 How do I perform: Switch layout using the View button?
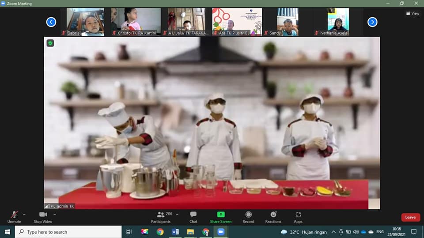click(x=413, y=13)
